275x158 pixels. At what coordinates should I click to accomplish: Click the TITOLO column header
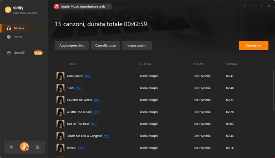(72, 64)
